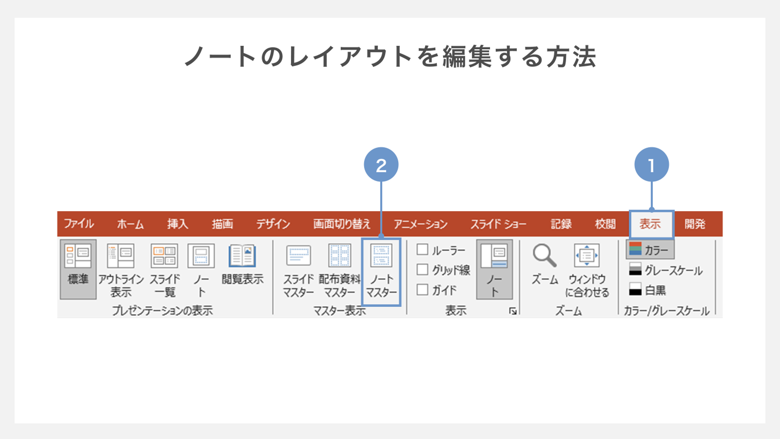Open ノートマスター notes master

[381, 271]
